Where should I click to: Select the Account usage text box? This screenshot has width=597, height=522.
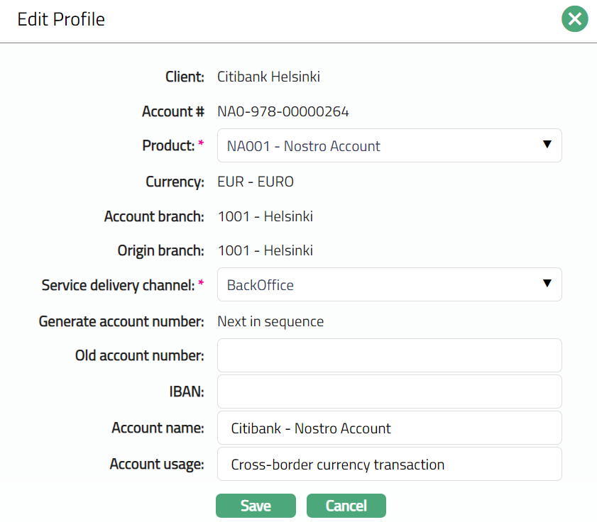click(x=389, y=465)
